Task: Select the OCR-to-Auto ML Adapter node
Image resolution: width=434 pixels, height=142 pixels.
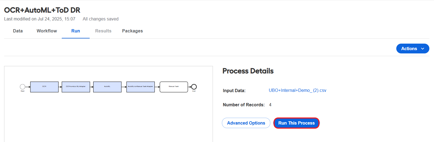Action: (76, 87)
